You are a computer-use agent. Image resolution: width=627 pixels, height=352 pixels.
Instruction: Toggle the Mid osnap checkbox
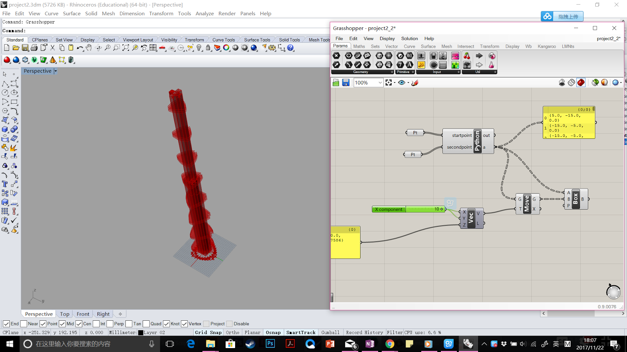pos(62,324)
